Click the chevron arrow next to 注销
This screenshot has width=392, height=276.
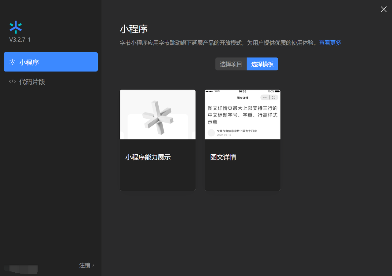tap(93, 265)
